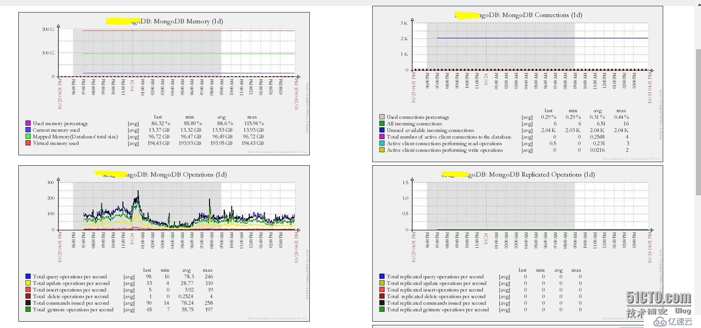701x328 pixels.
Task: Click the cyan read operations connections swatch
Action: [x=382, y=143]
